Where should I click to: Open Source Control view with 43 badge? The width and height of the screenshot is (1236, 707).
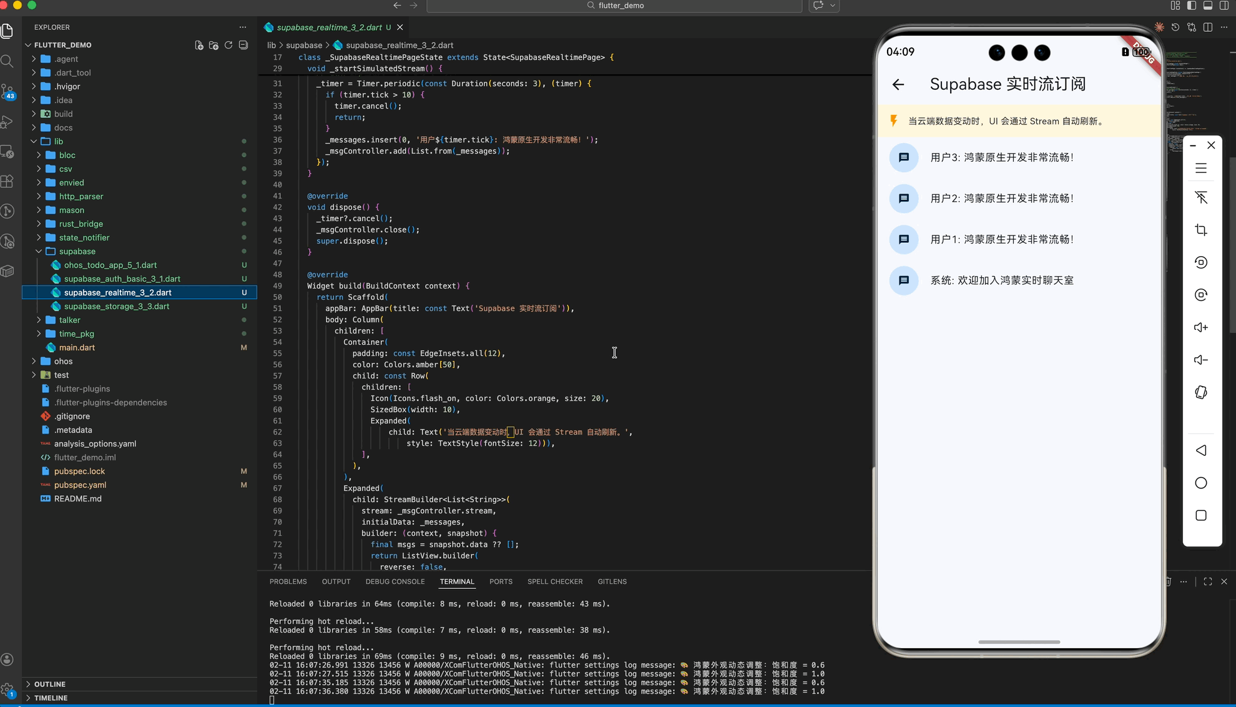(7, 91)
